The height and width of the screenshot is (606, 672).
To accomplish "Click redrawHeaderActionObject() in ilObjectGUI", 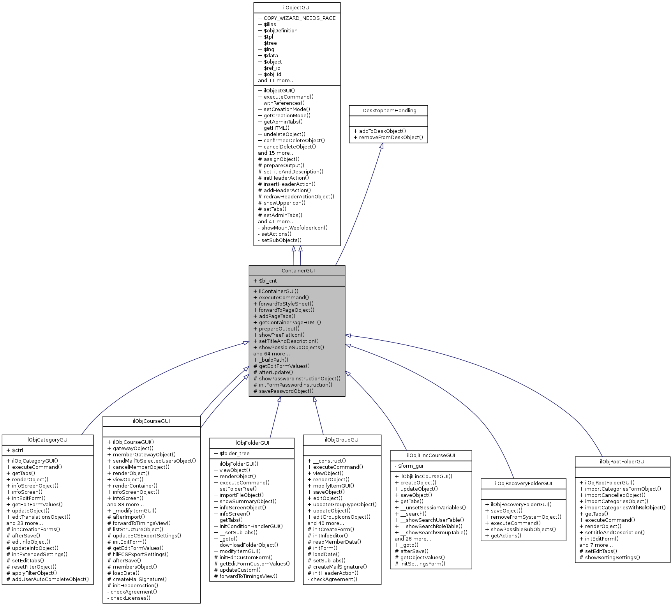I will point(296,196).
